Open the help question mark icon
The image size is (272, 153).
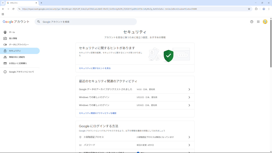coord(252,22)
